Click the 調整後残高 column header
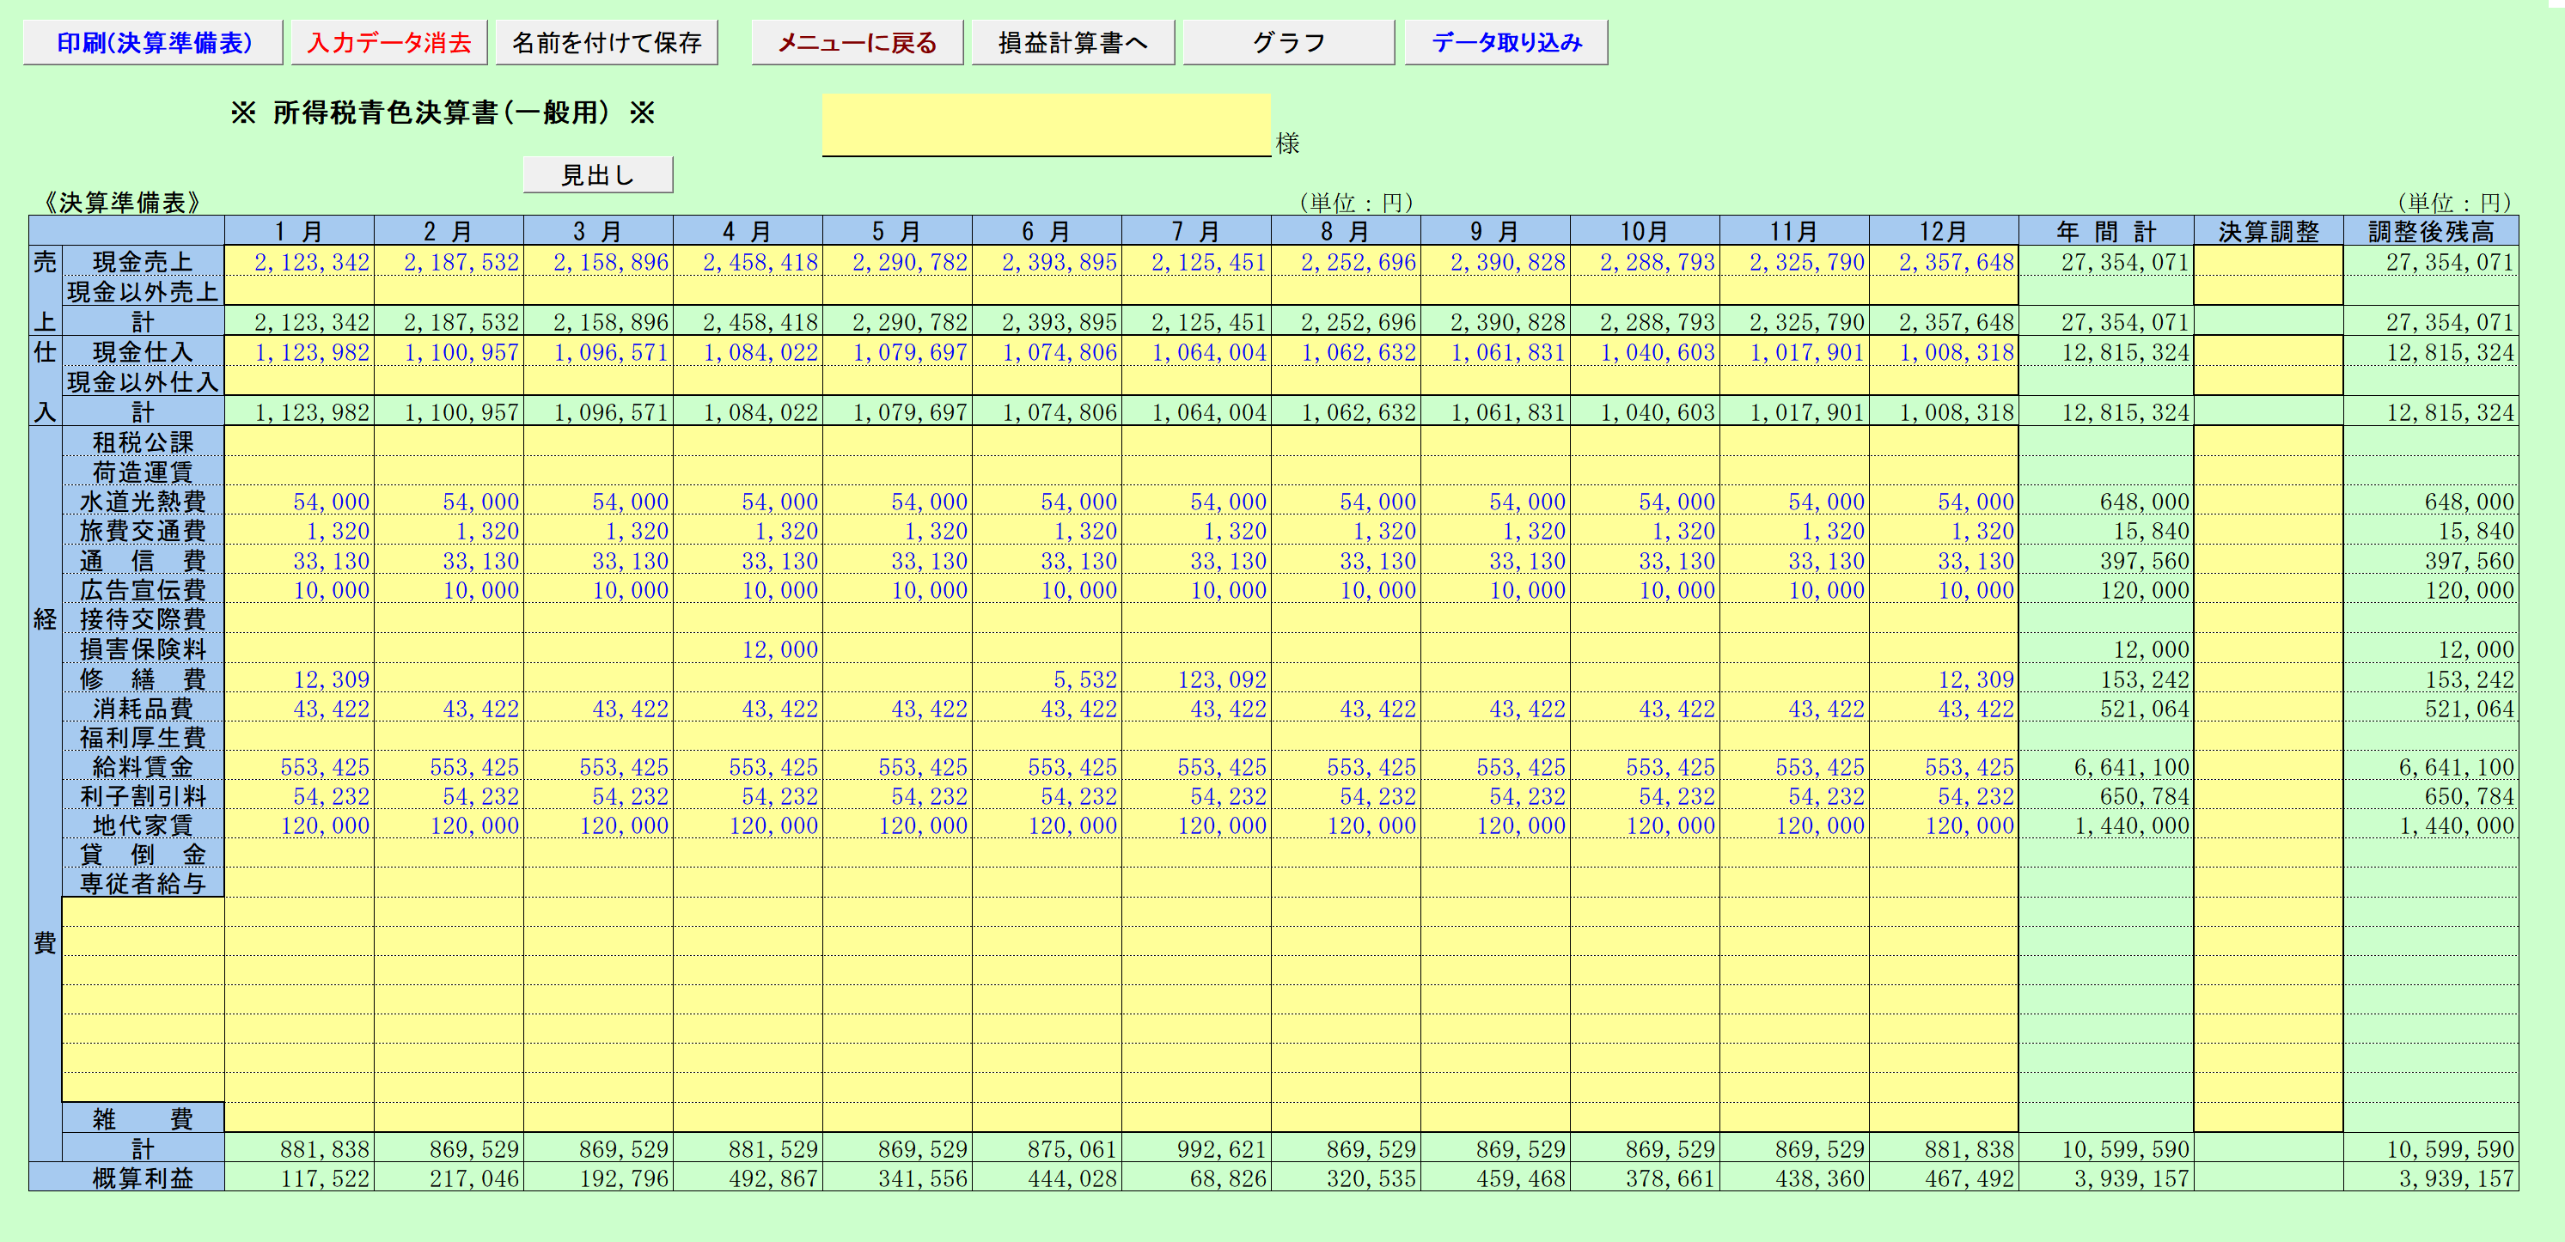This screenshot has height=1242, width=2565. coord(2431,231)
